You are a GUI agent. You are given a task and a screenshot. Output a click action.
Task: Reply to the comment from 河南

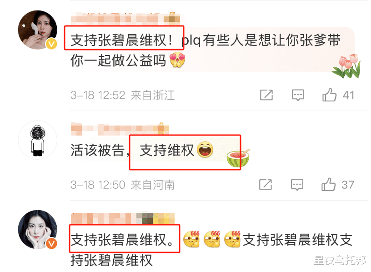point(297,184)
